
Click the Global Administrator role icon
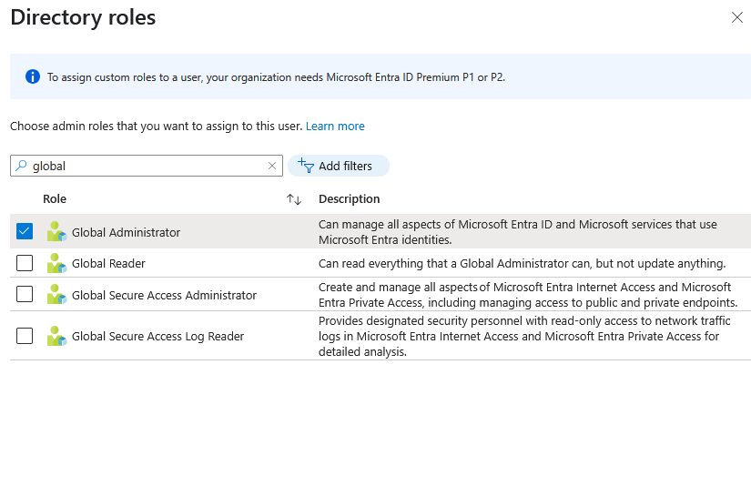coord(56,232)
